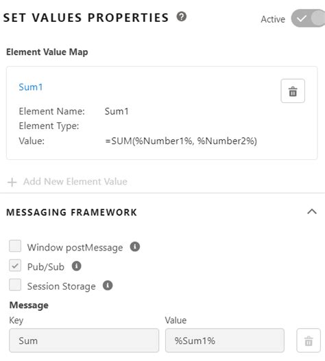Click the message Value field %Sum1%
The image size is (325, 361).
tap(225, 340)
